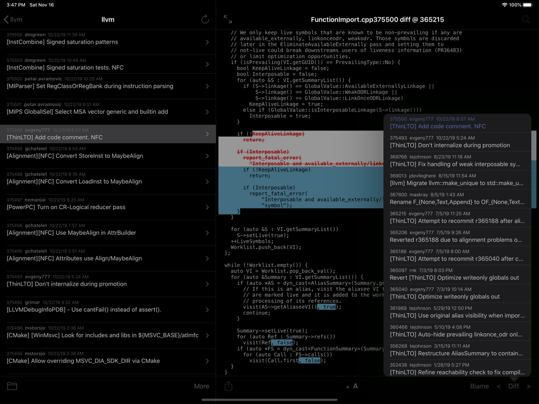Viewport: 539px width, 404px height.
Task: Go back to llvm parent list
Action: coord(13,19)
